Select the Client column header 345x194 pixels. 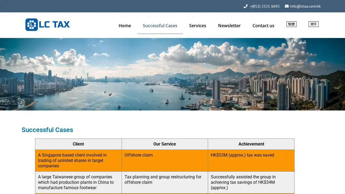point(78,144)
